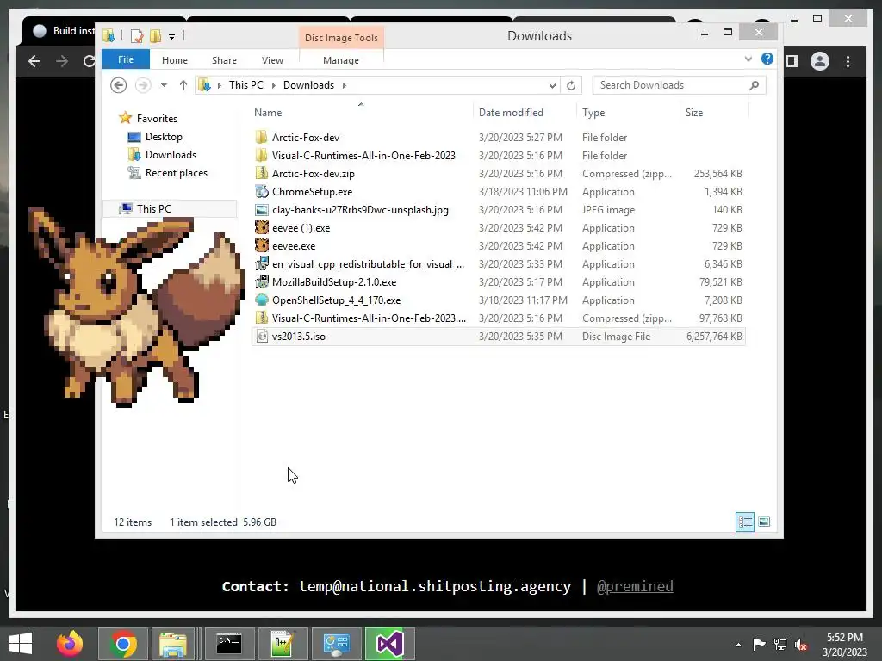Open Desktop in the navigation pane
Viewport: 882px width, 661px height.
click(164, 137)
